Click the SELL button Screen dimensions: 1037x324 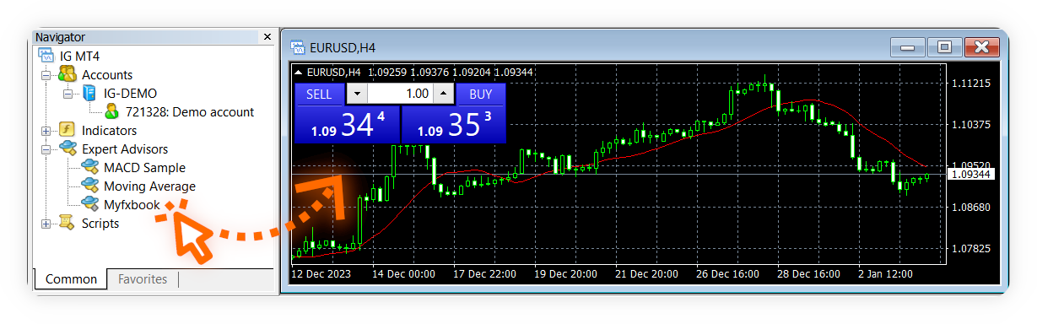319,94
